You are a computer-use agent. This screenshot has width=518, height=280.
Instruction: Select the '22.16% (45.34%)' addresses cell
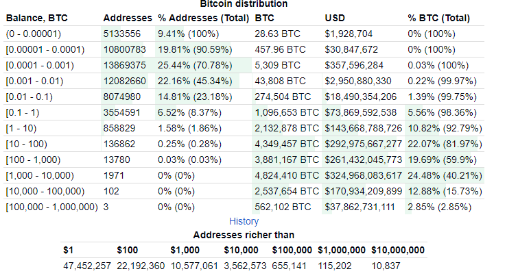click(x=195, y=81)
